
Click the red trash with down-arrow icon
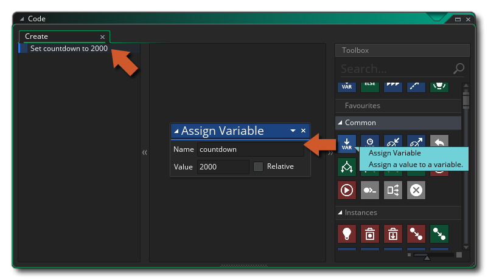[392, 234]
